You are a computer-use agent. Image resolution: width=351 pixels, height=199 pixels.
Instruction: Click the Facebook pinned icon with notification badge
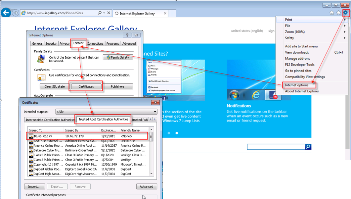click(x=273, y=95)
